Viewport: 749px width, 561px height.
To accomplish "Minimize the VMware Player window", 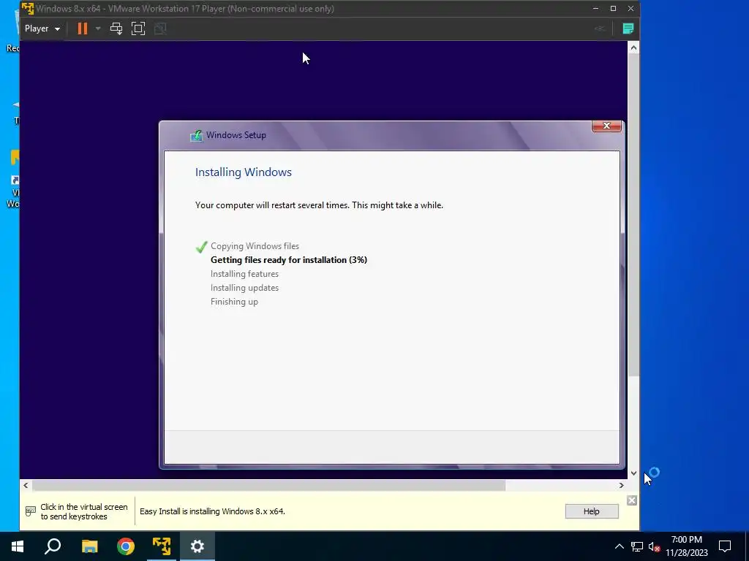I will pyautogui.click(x=595, y=9).
